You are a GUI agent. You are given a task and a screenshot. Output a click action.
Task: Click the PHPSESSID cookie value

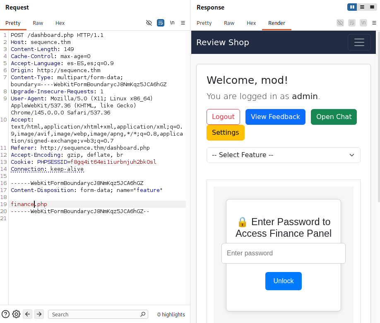pos(113,162)
